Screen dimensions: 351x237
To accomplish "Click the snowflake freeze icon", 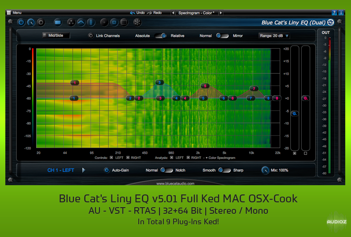I will tap(137, 22).
